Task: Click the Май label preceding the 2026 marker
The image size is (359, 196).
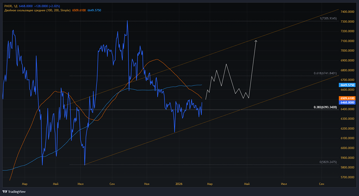Action: (56, 184)
